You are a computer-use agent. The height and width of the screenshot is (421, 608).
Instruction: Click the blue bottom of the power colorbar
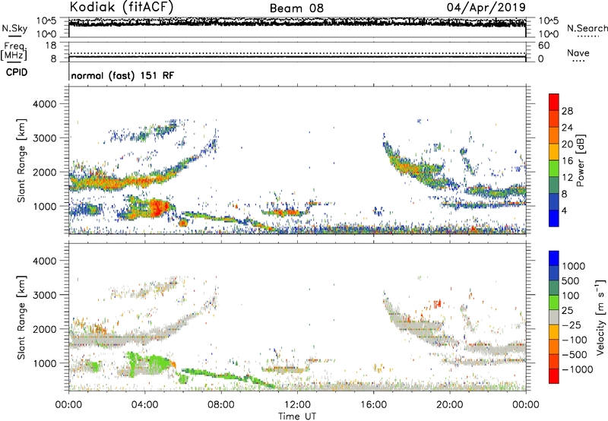554,218
